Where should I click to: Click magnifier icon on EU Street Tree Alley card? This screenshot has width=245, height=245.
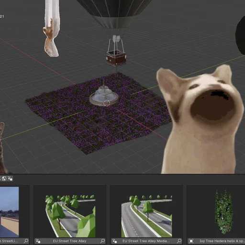pyautogui.click(x=102, y=241)
